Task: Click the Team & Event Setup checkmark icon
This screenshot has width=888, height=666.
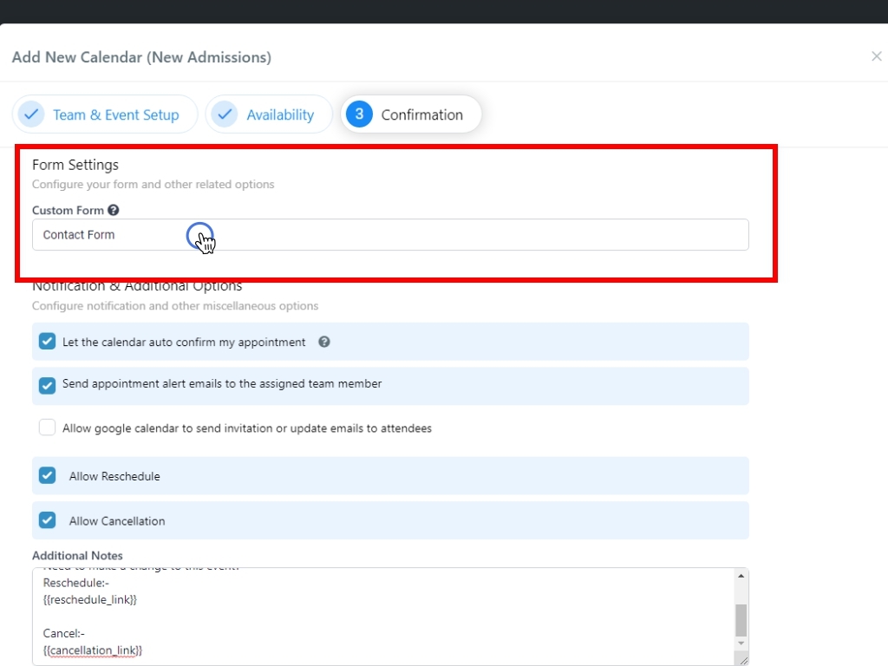Action: tap(32, 114)
